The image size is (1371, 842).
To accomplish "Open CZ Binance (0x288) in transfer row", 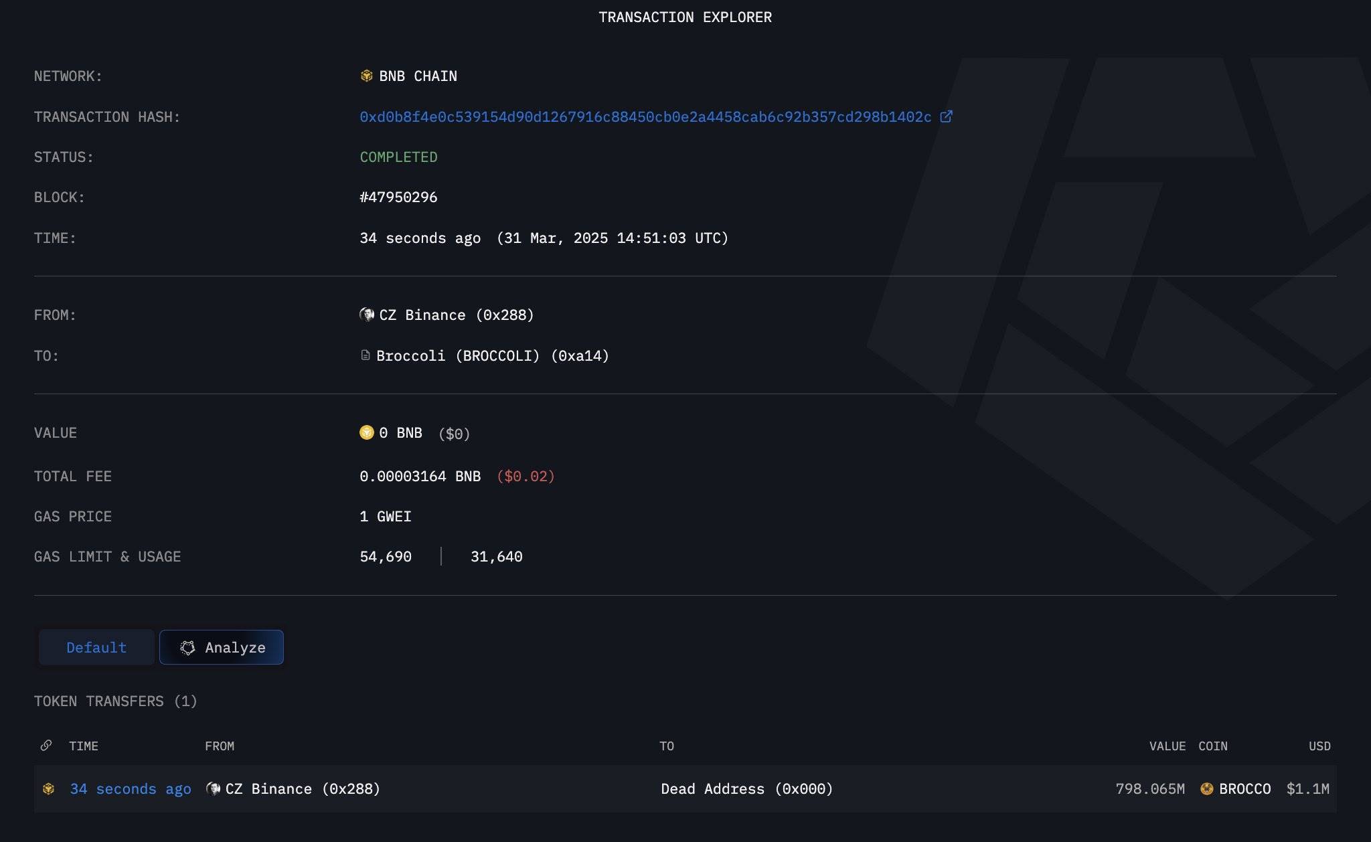I will [x=303, y=788].
